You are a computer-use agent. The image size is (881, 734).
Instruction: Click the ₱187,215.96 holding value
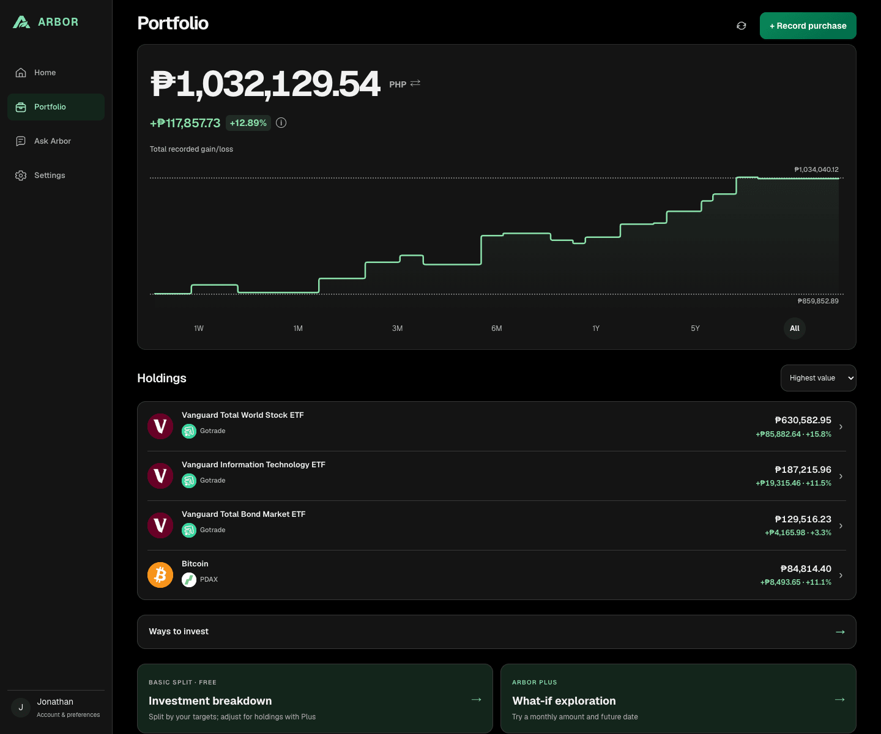(803, 470)
